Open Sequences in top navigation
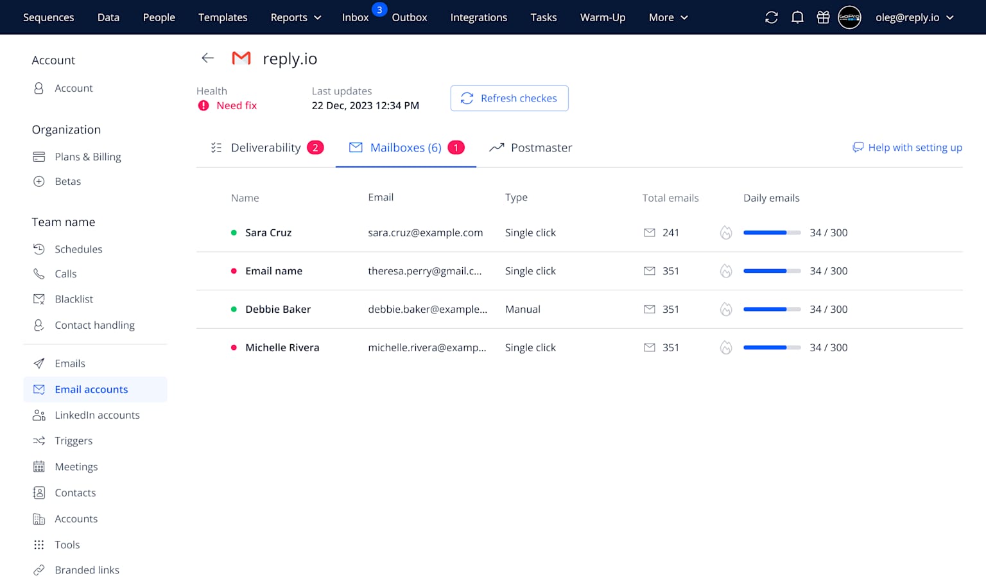The height and width of the screenshot is (578, 986). (x=49, y=17)
